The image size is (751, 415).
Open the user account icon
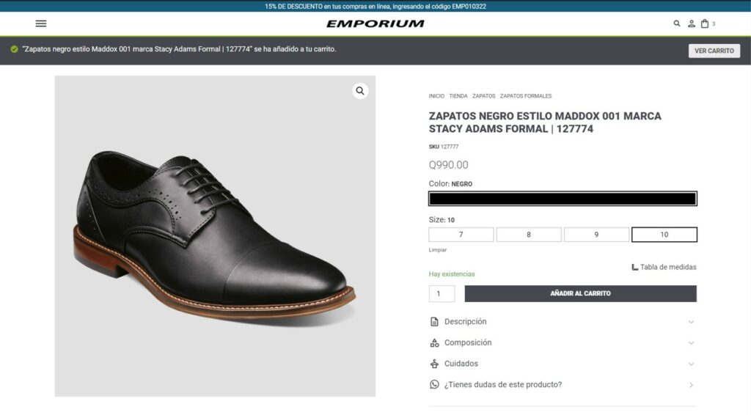pyautogui.click(x=692, y=23)
